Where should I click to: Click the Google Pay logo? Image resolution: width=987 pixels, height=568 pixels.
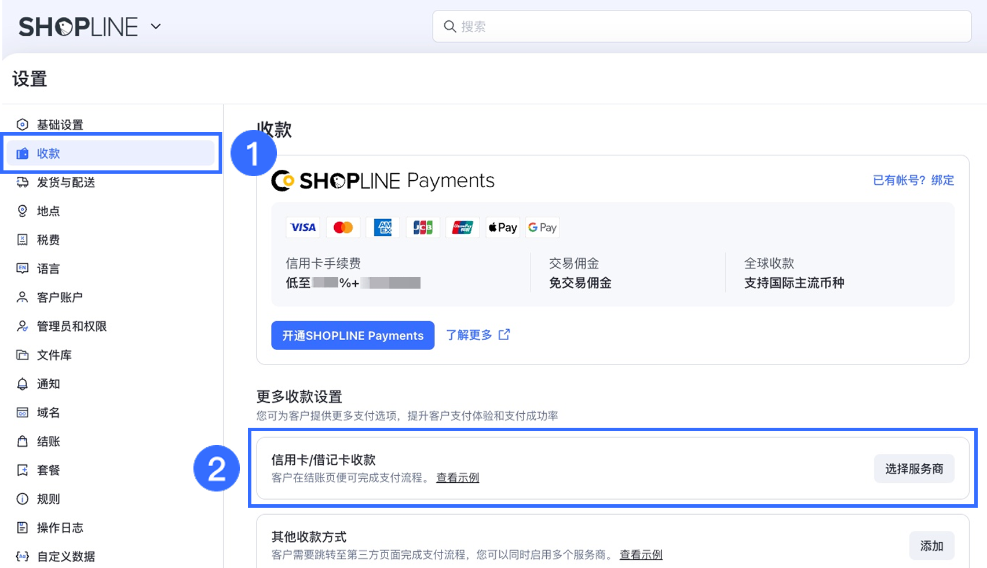(543, 227)
